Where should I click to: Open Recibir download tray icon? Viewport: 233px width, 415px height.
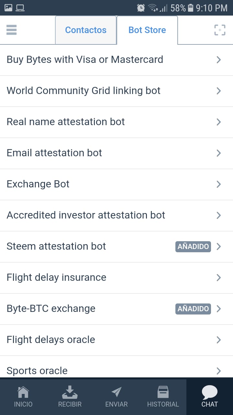[x=70, y=393]
